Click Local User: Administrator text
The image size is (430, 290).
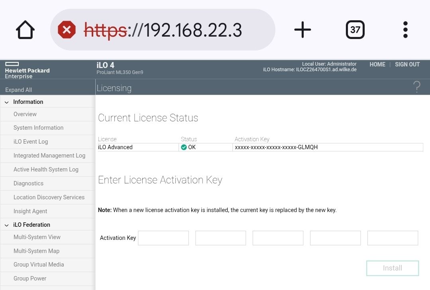(329, 64)
